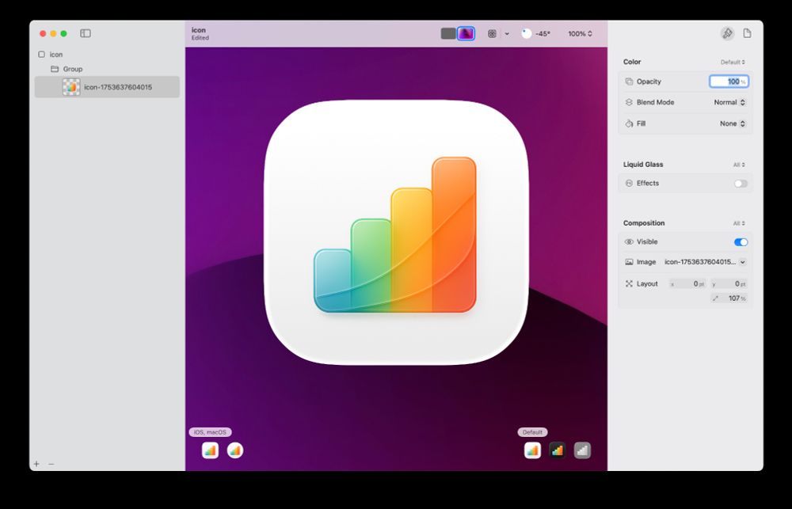Image resolution: width=792 pixels, height=509 pixels.
Task: Select the gray solid background swatch
Action: tap(448, 33)
